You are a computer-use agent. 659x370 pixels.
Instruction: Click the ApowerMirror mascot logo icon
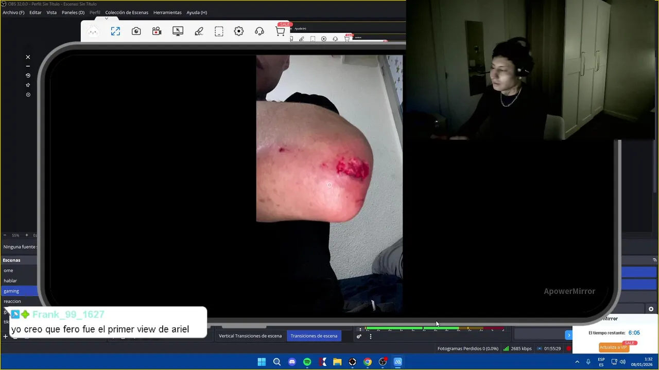tap(93, 32)
